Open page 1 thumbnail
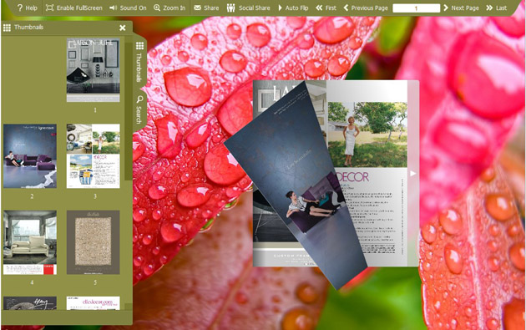The width and height of the screenshot is (526, 330). pyautogui.click(x=94, y=70)
